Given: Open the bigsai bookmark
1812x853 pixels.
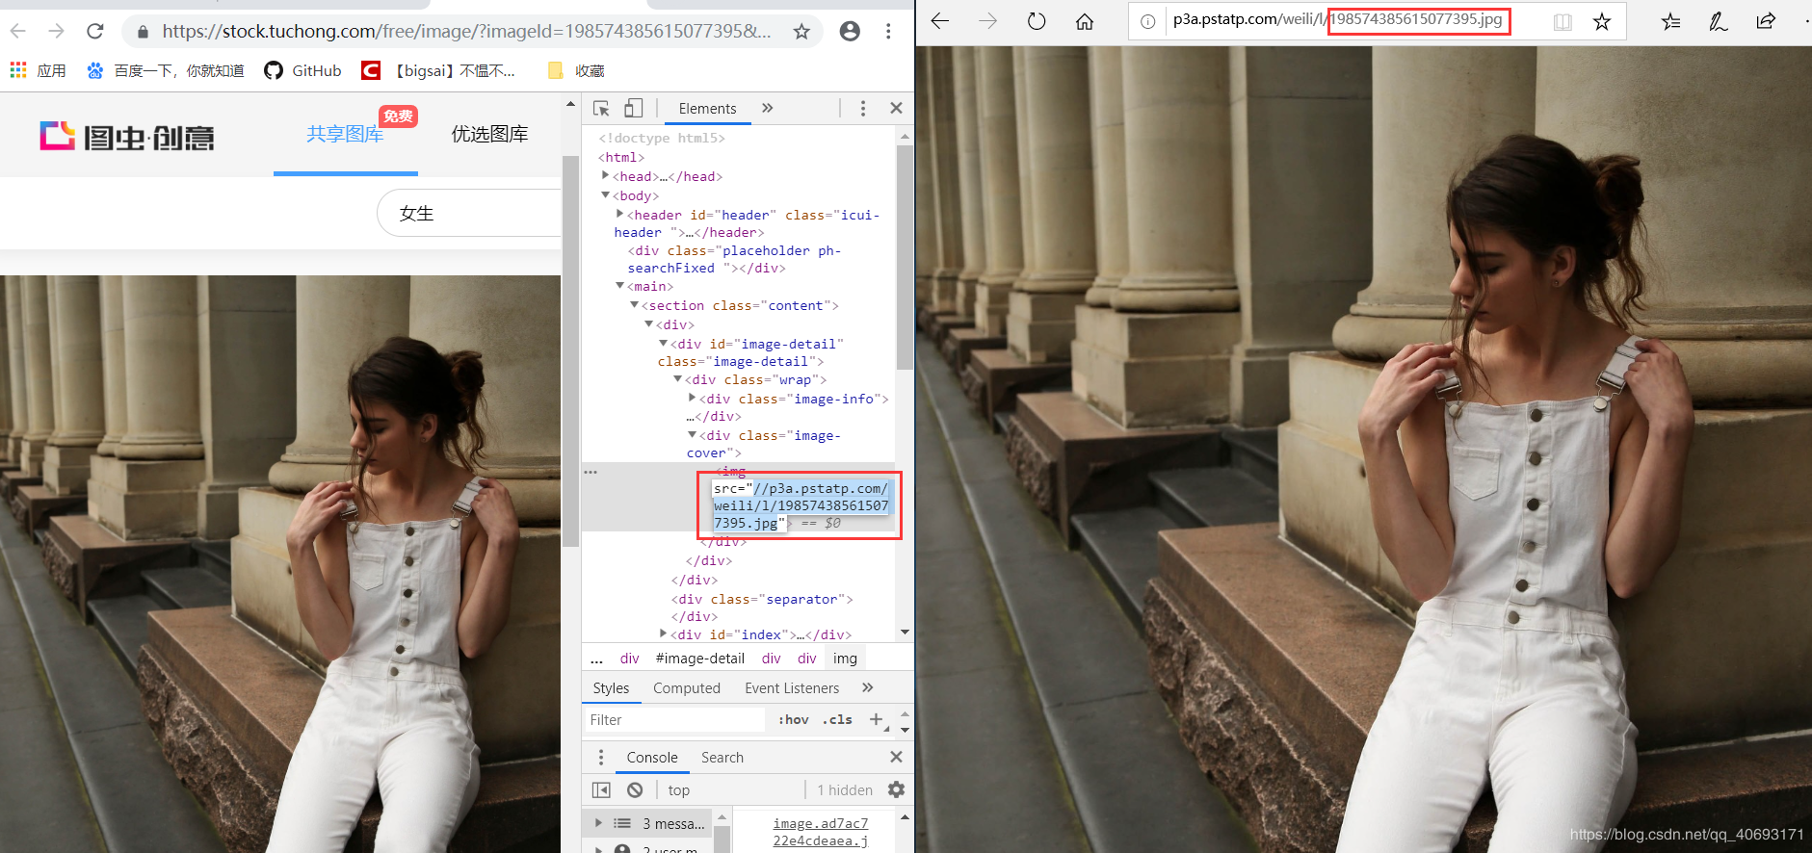Looking at the screenshot, I should [x=438, y=70].
